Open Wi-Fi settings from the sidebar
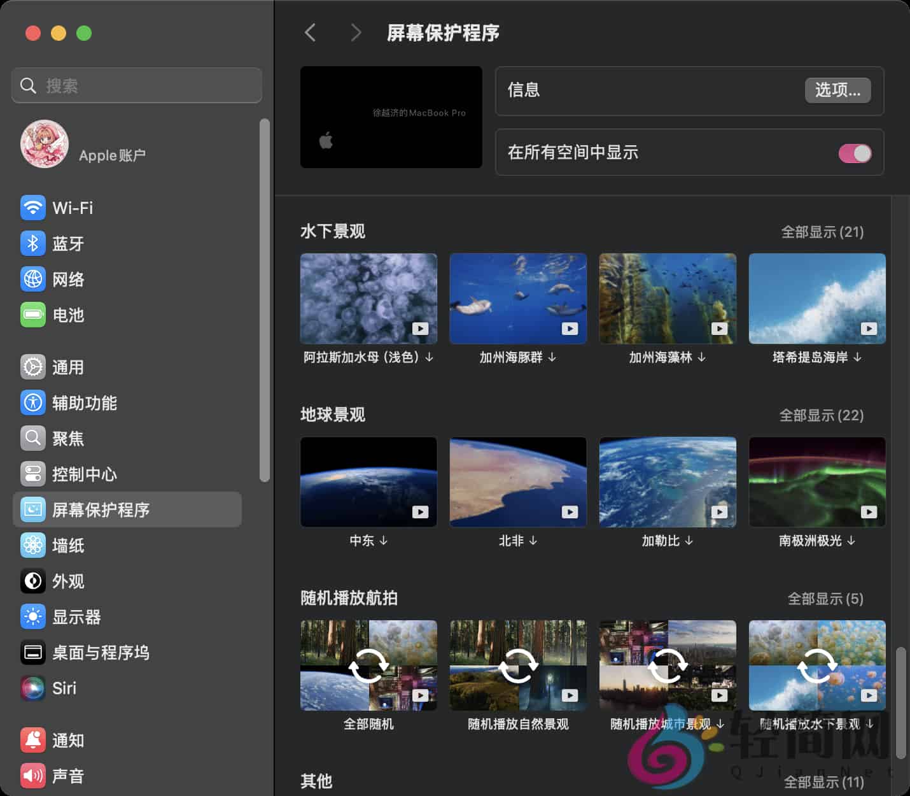This screenshot has width=910, height=796. (x=72, y=208)
